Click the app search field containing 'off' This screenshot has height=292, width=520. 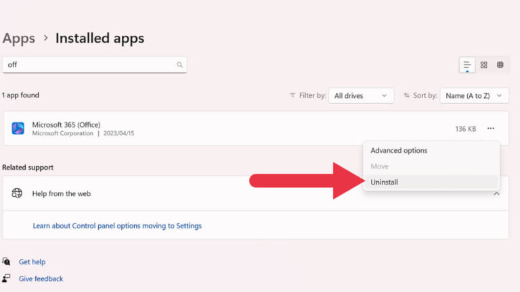tap(95, 65)
